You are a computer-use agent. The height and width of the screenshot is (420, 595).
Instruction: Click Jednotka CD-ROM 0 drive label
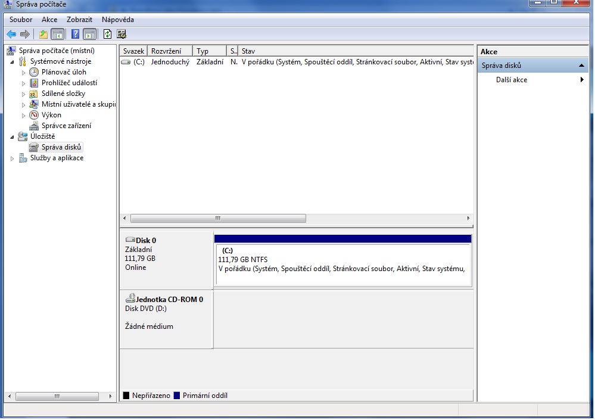[x=169, y=300]
